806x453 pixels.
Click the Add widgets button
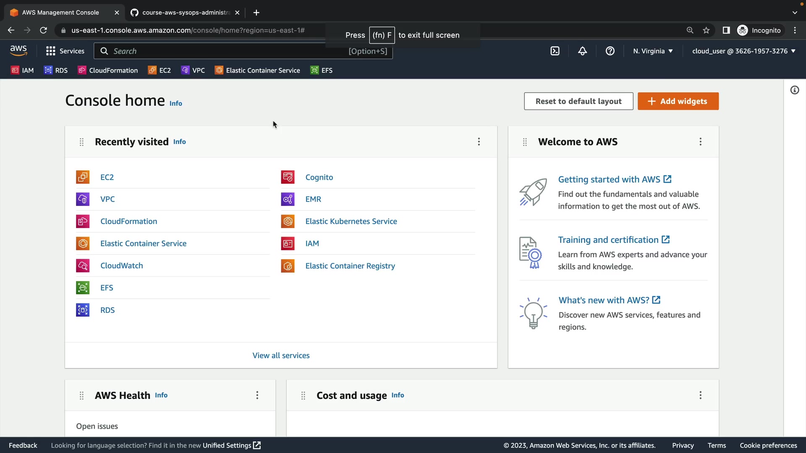click(678, 101)
